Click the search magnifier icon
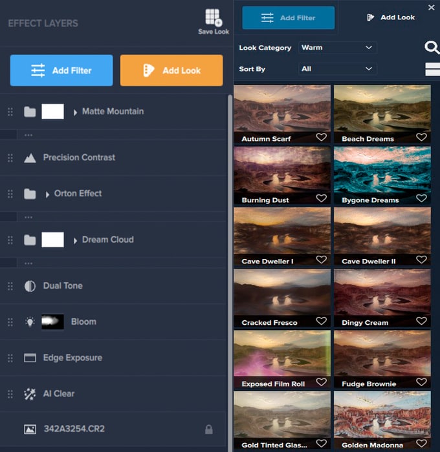This screenshot has width=440, height=452. click(x=432, y=47)
